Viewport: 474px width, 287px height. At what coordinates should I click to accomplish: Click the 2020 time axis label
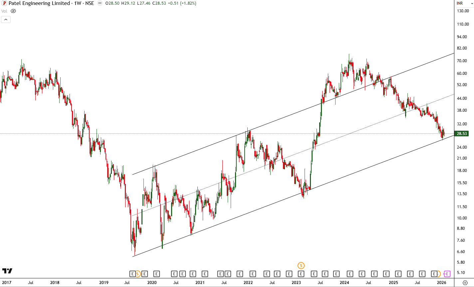click(x=152, y=283)
